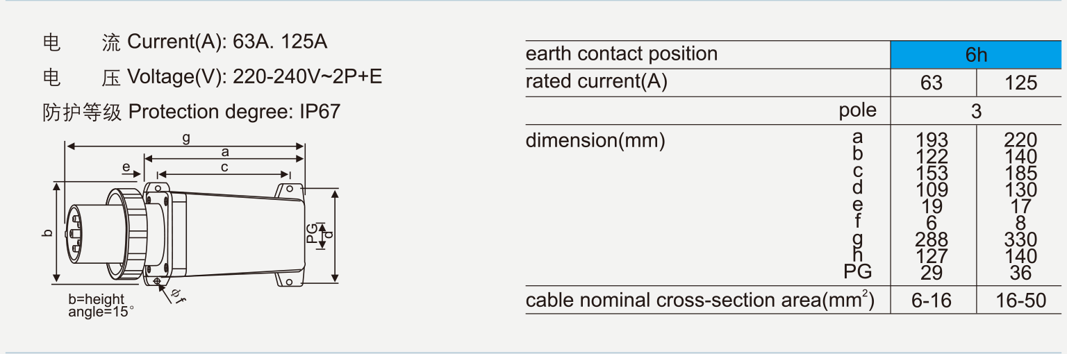The height and width of the screenshot is (354, 1067).
Task: Click the pole value 3 cell
Action: coord(976,111)
